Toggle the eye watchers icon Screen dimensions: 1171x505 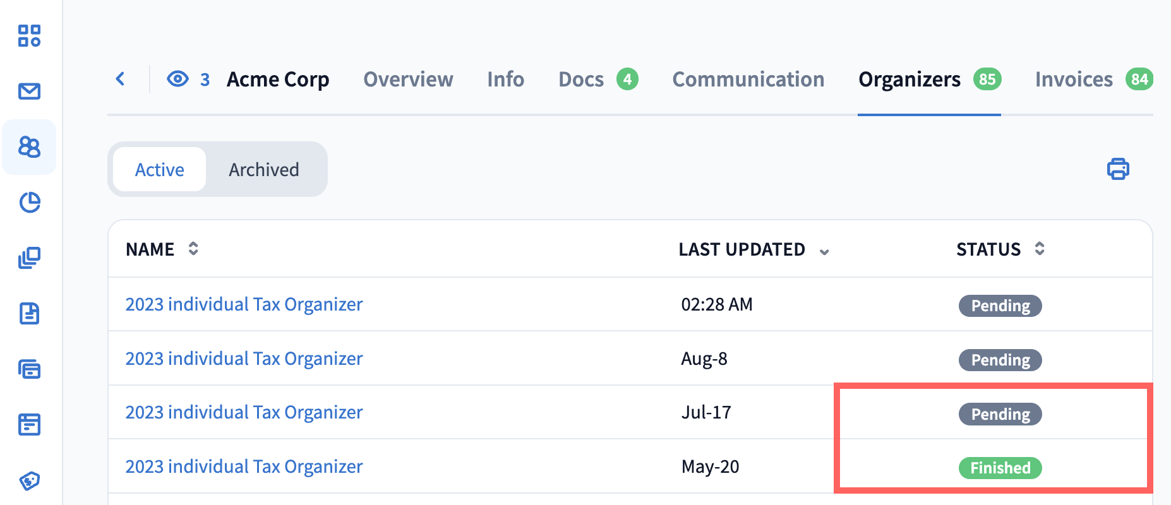(177, 79)
